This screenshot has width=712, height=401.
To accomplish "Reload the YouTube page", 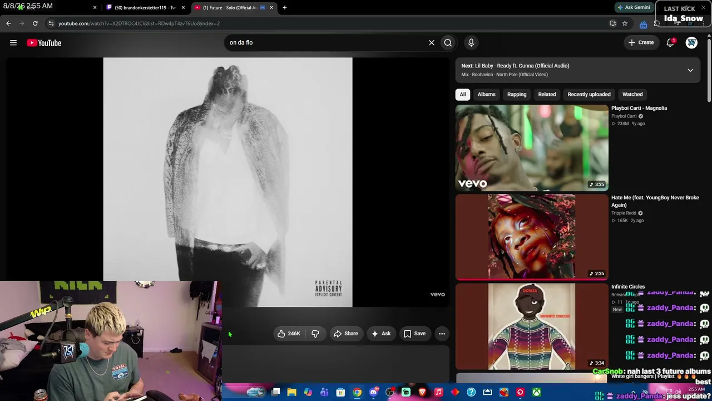I will [35, 23].
